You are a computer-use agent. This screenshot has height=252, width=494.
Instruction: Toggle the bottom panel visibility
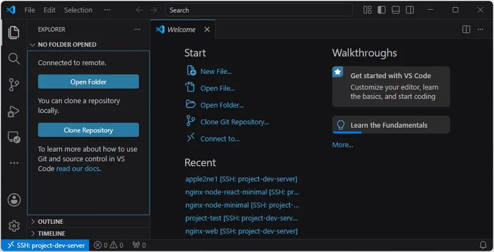coord(396,10)
